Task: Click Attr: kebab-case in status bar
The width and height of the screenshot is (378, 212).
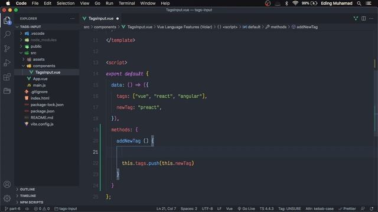Action: [320, 208]
